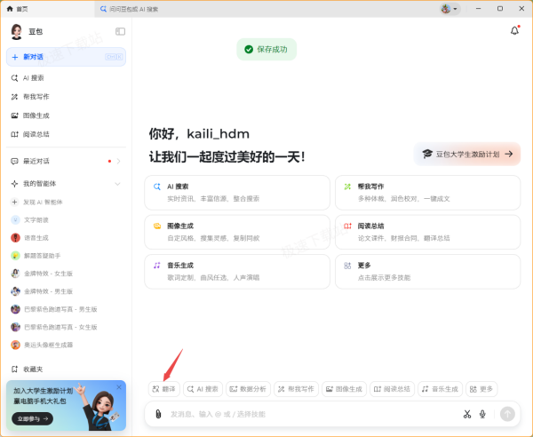Close the 大学生激励计划 promo banner
This screenshot has height=437, width=533.
click(119, 387)
